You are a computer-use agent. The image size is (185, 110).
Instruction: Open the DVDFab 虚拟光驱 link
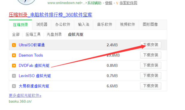coord(34,65)
